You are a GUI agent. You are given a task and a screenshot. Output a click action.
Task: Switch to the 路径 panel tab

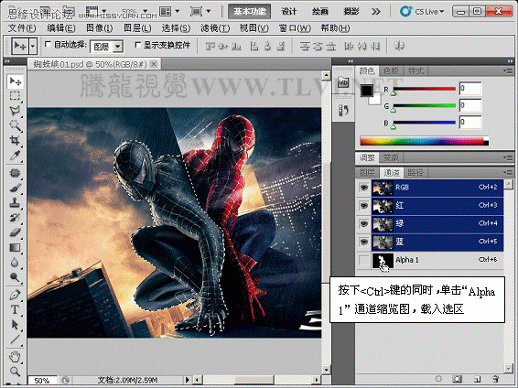click(415, 172)
